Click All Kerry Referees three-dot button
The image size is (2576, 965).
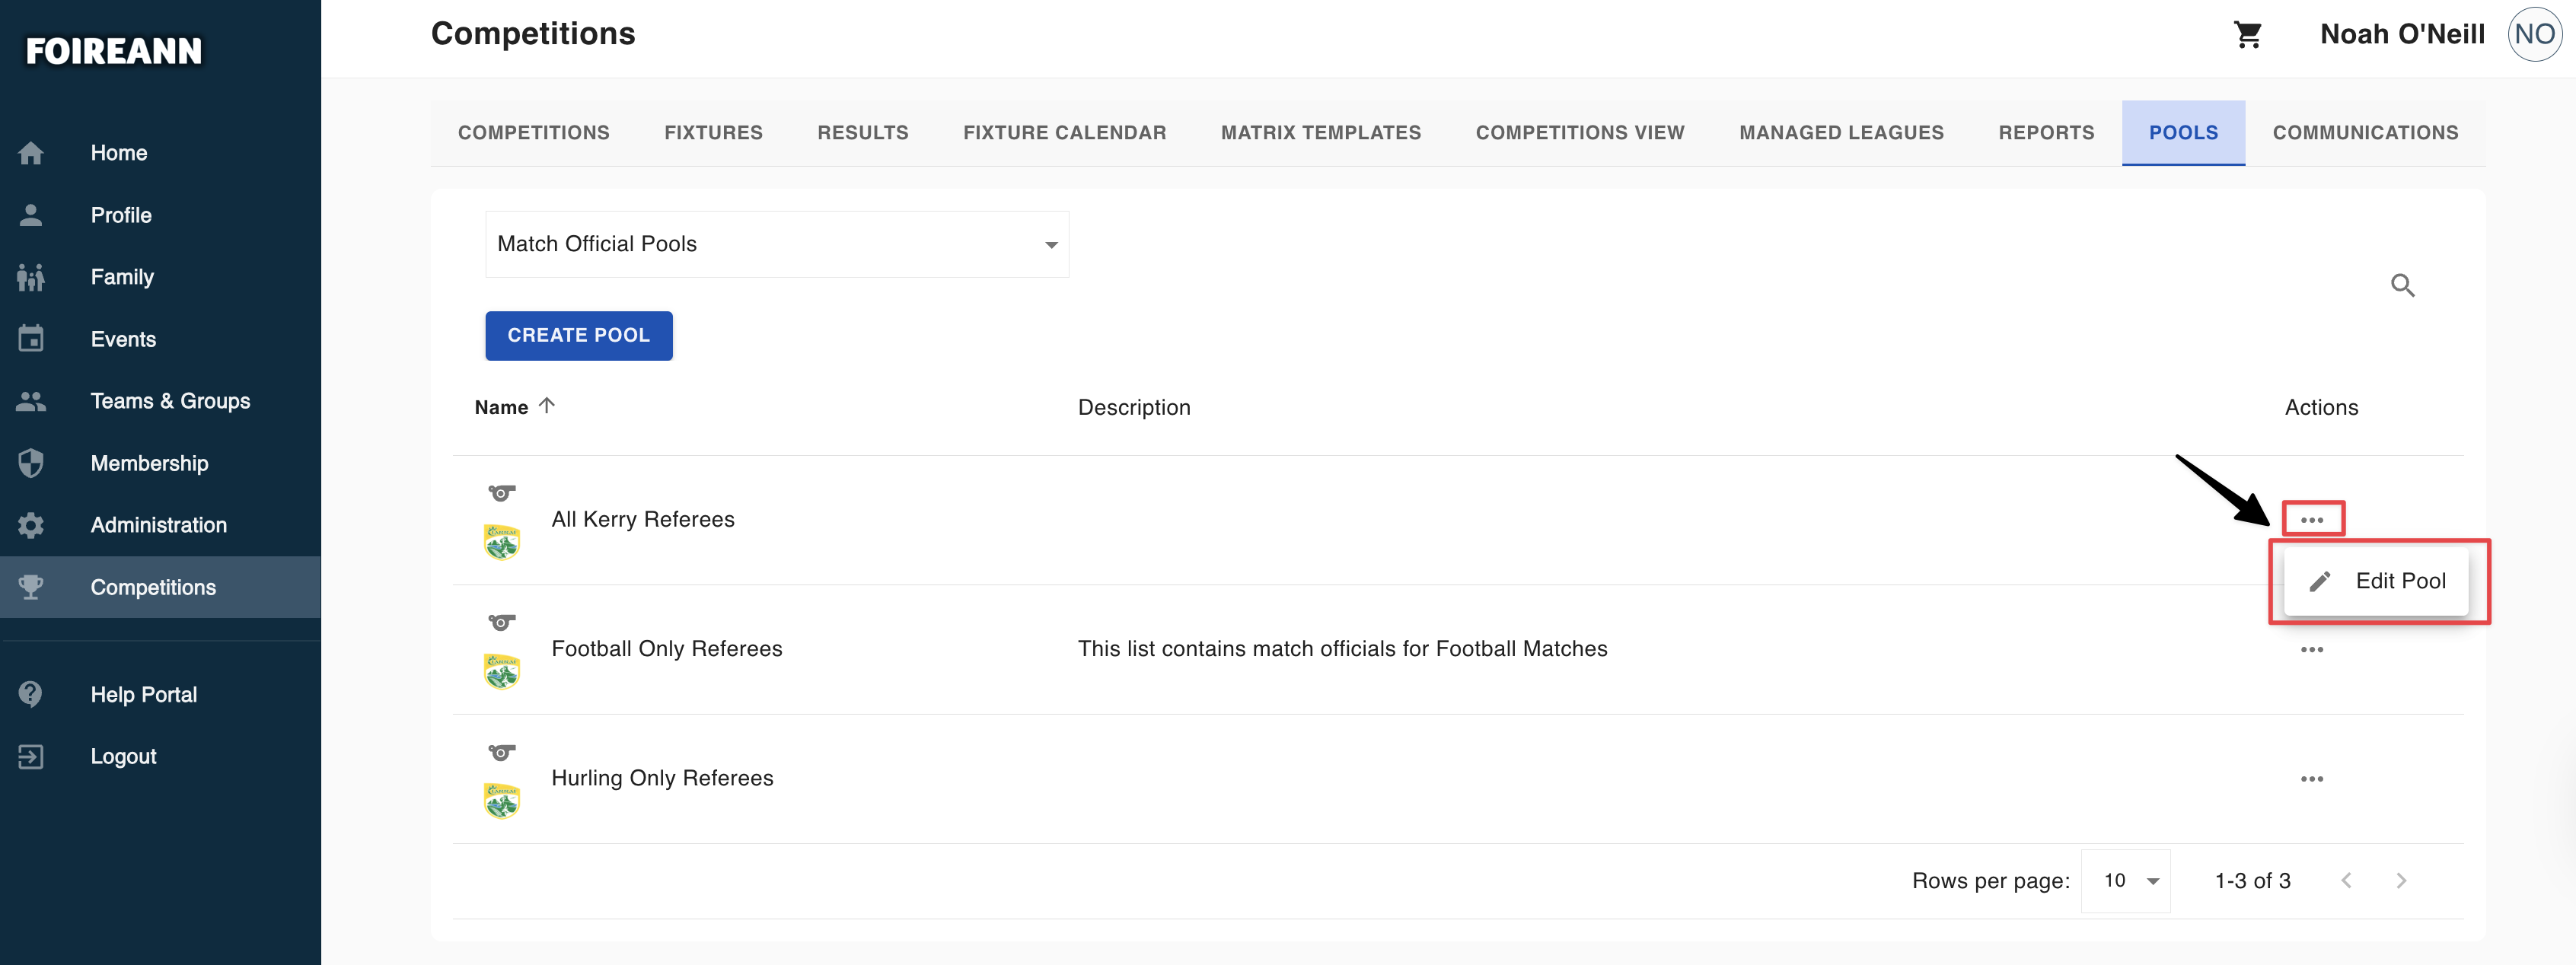click(2311, 520)
